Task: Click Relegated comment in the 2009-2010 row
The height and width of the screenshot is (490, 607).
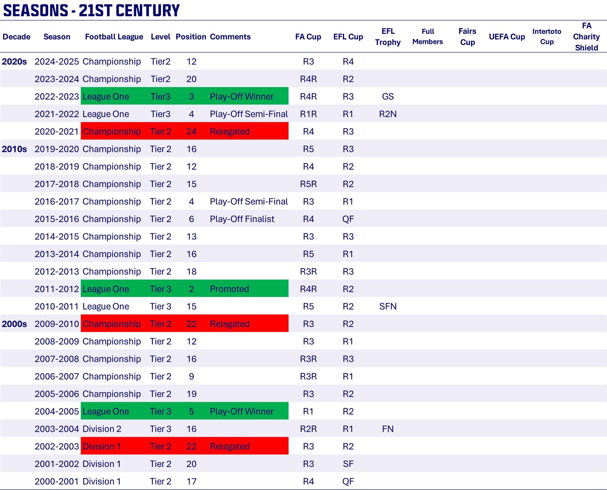Action: [230, 324]
